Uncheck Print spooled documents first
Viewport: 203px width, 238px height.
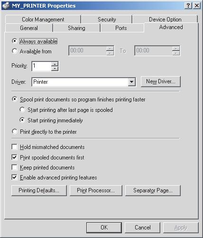tap(14, 157)
